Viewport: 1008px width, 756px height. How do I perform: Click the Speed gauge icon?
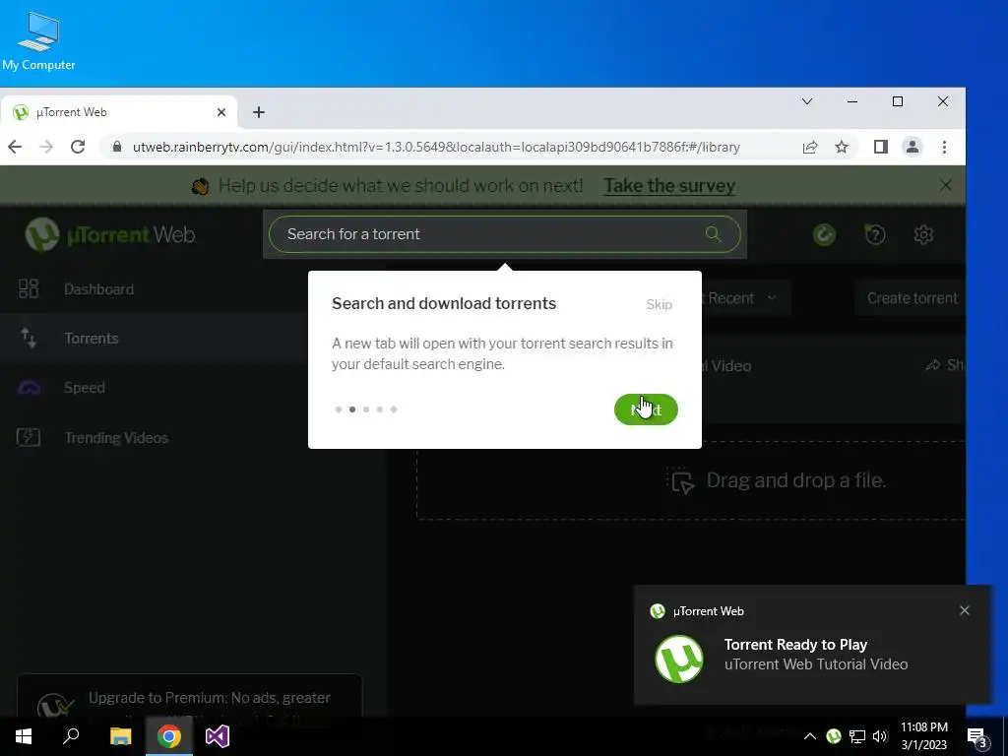click(29, 388)
